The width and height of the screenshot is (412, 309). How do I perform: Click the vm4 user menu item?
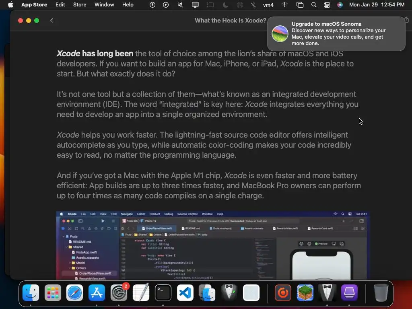pyautogui.click(x=268, y=5)
